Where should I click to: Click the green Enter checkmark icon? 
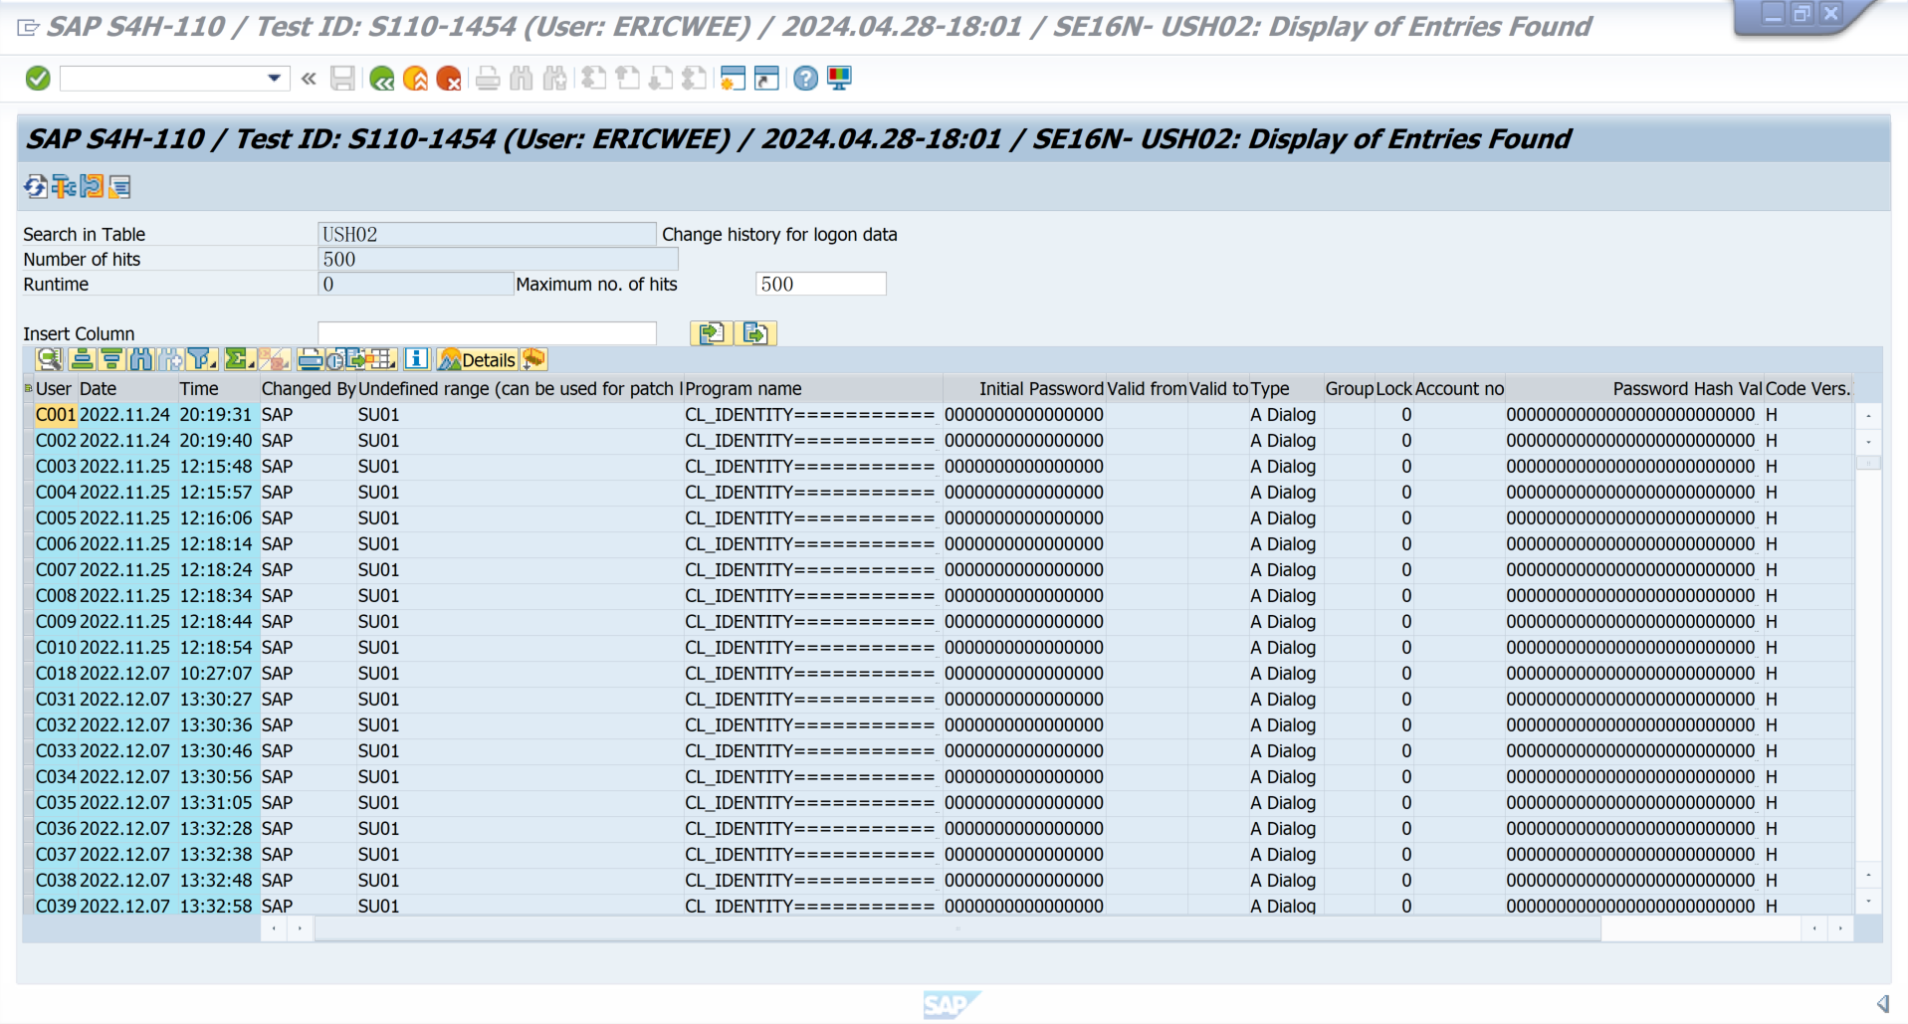38,79
